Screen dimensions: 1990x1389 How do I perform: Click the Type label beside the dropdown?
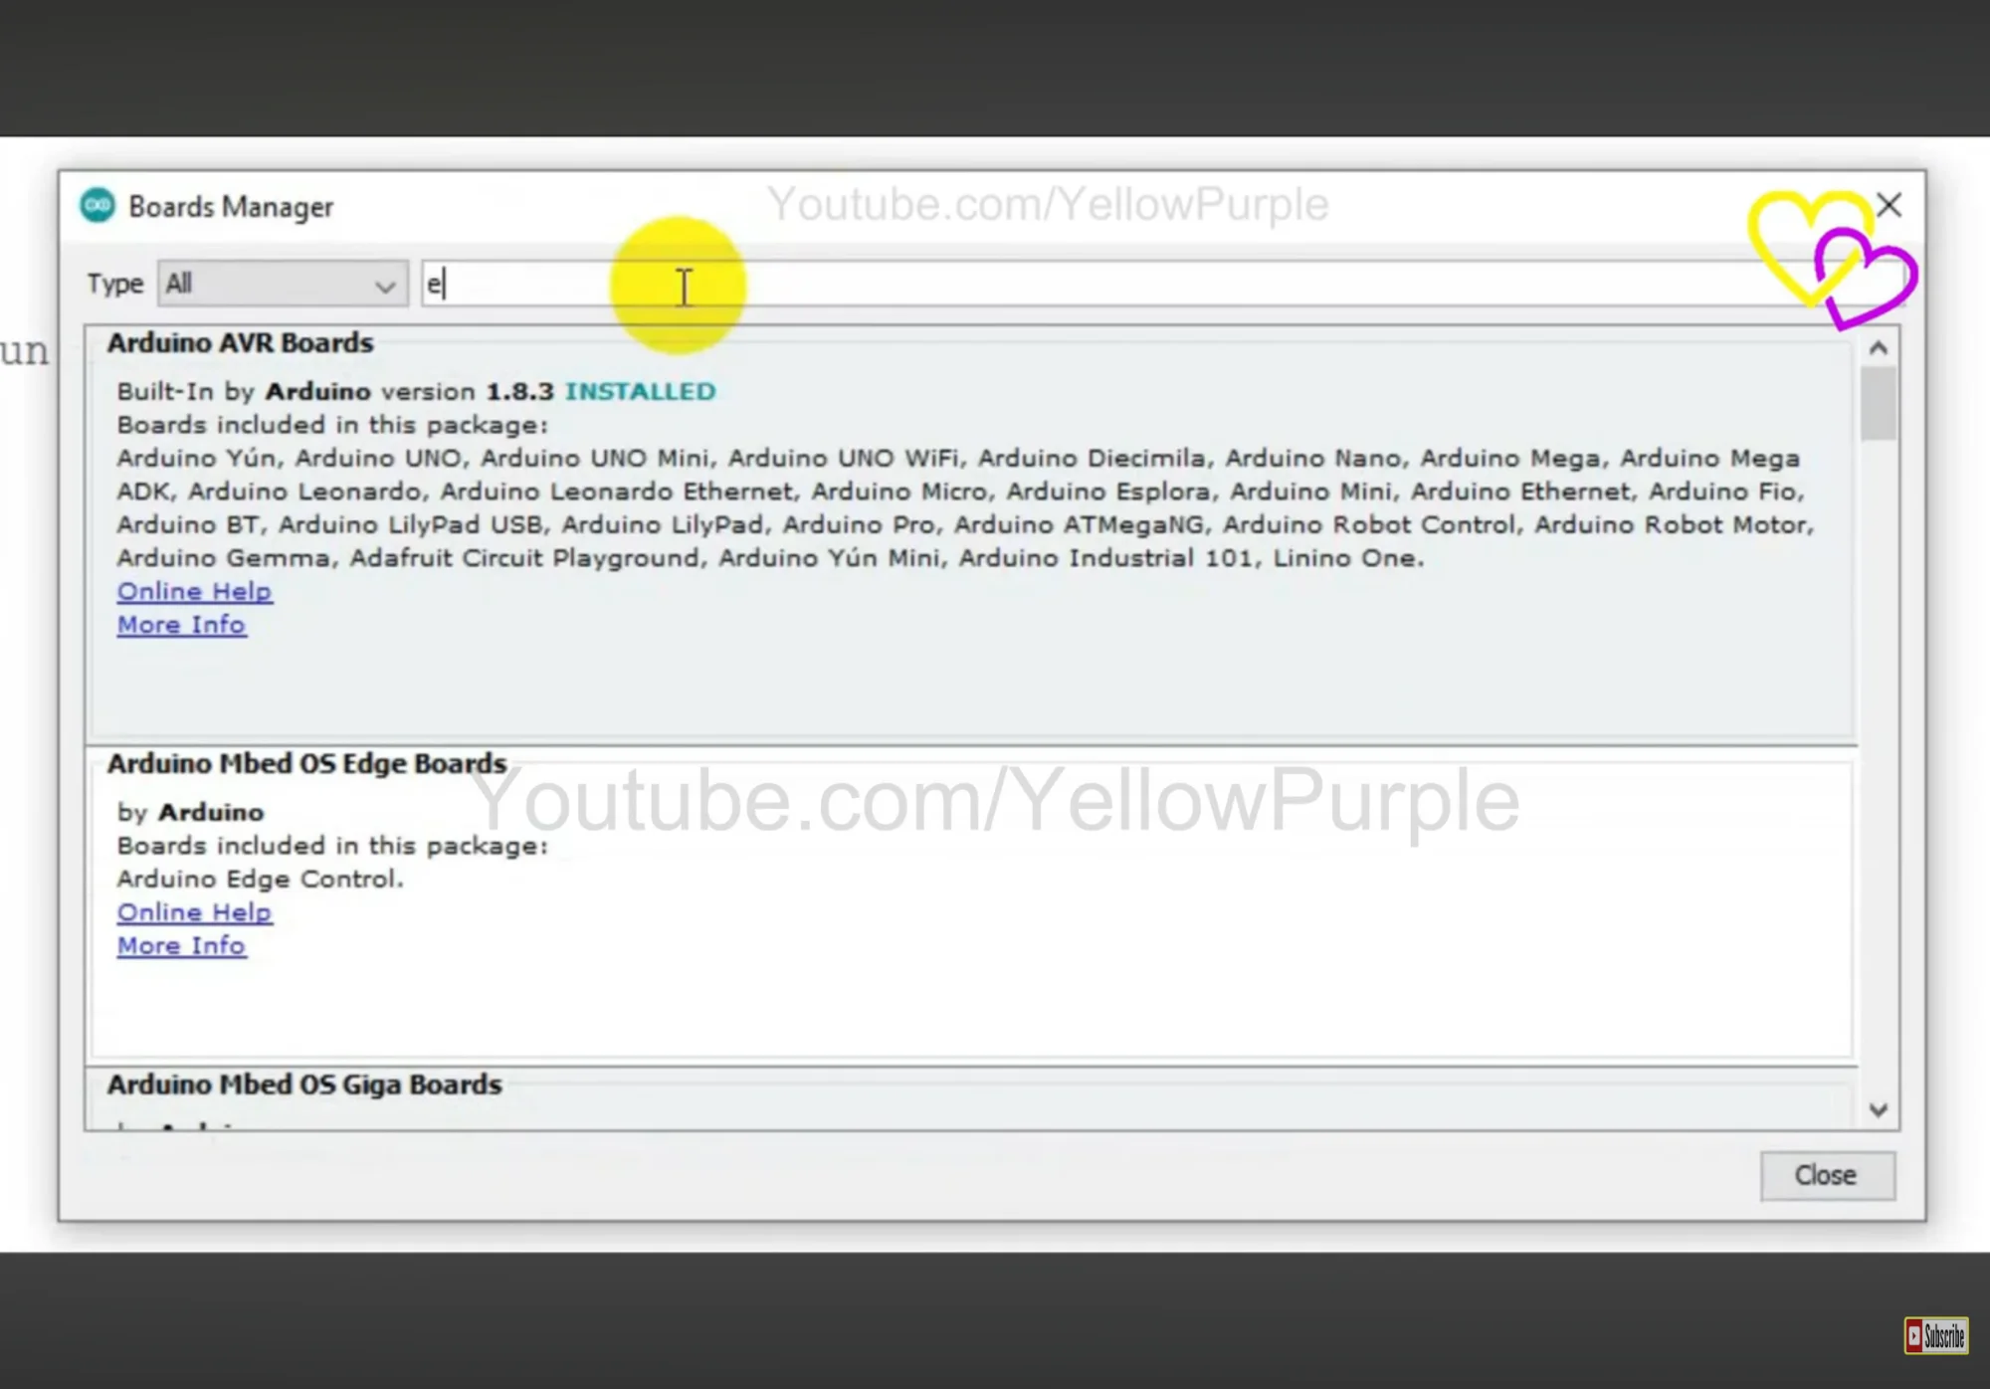pyautogui.click(x=115, y=285)
